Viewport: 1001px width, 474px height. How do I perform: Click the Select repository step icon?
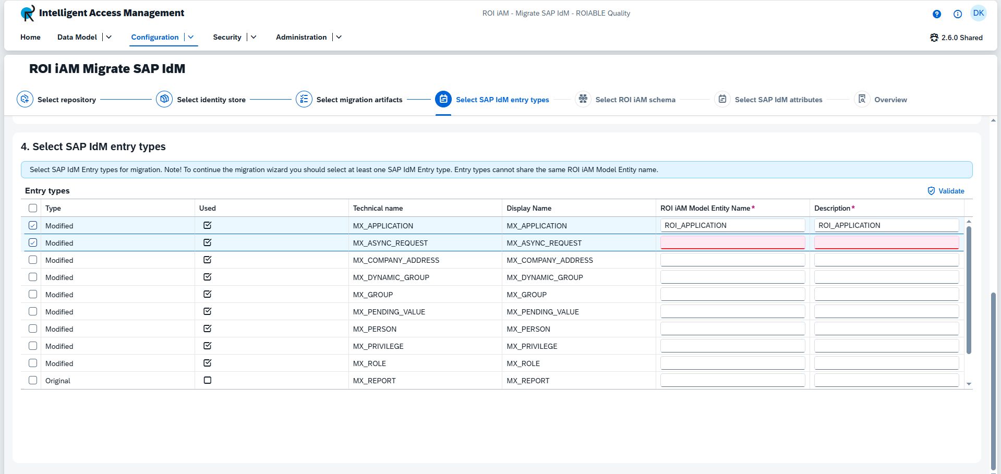[x=25, y=99]
